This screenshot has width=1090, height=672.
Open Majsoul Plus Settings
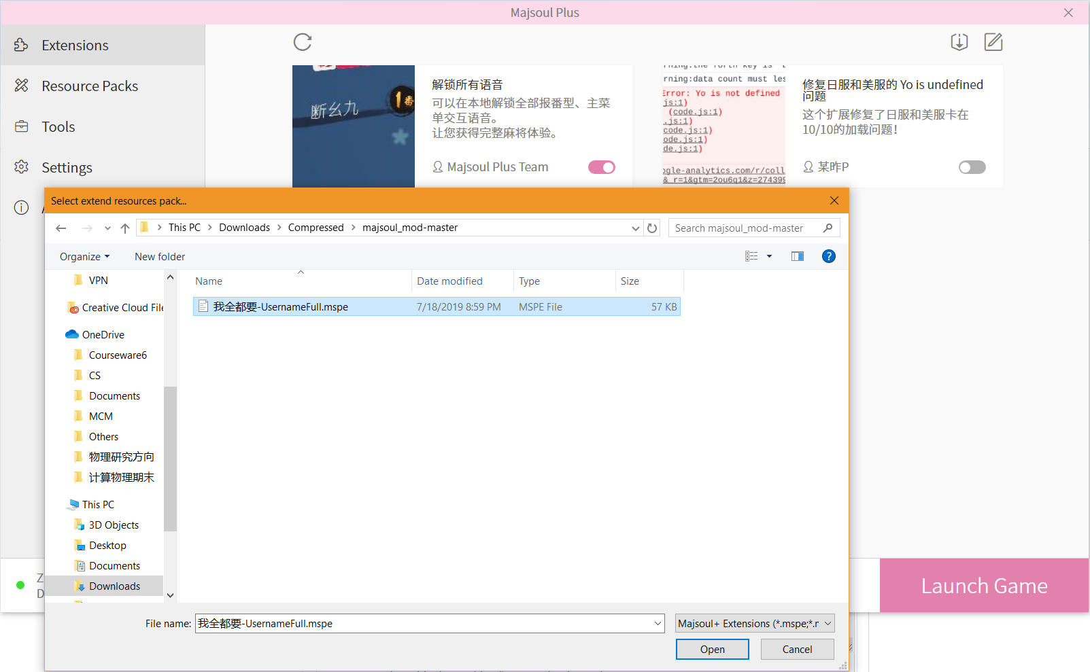coord(67,167)
